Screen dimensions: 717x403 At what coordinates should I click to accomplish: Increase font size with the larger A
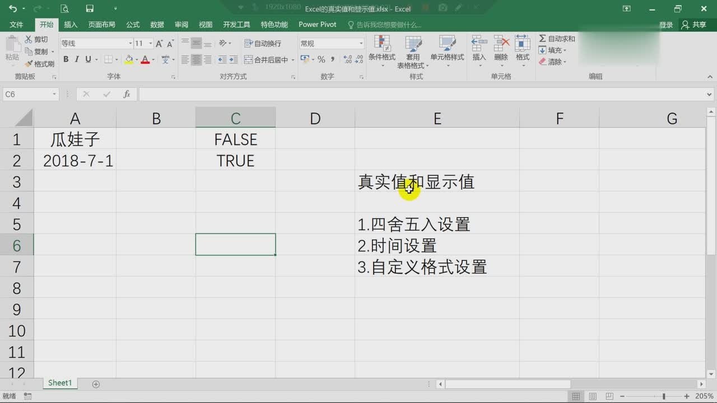coord(159,43)
